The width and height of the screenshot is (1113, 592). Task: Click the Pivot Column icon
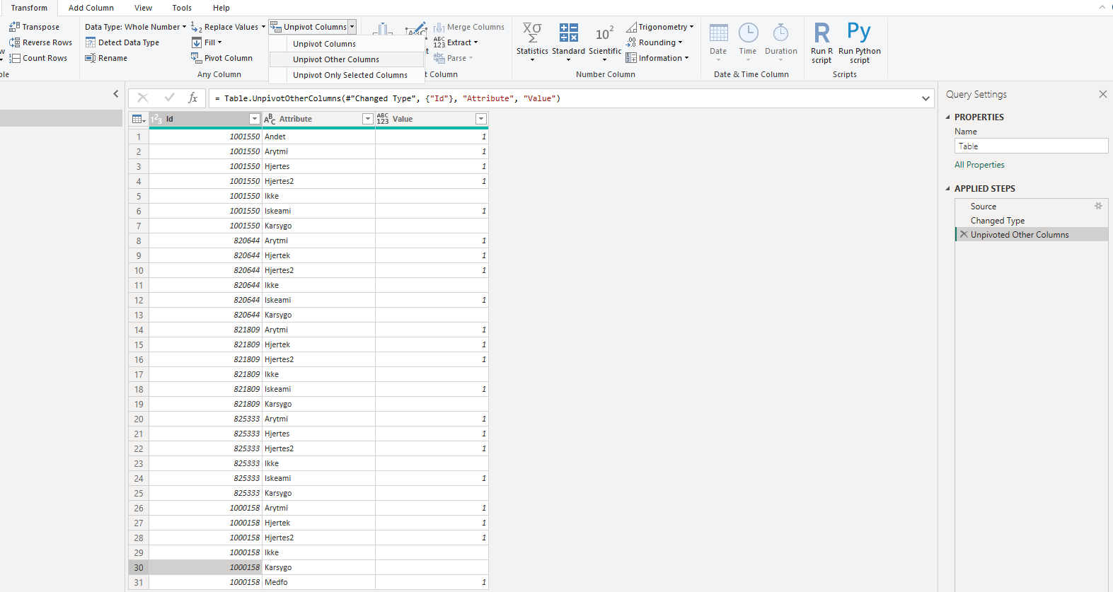(x=196, y=58)
